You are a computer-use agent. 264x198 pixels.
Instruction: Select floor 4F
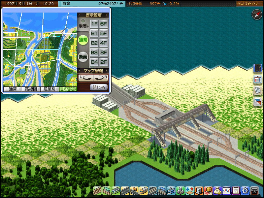103,43
